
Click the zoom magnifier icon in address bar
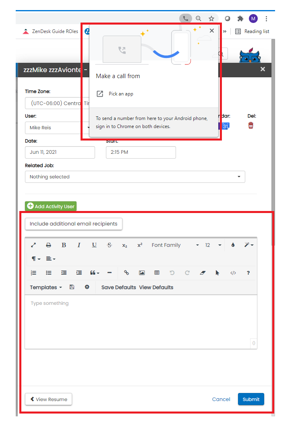199,19
